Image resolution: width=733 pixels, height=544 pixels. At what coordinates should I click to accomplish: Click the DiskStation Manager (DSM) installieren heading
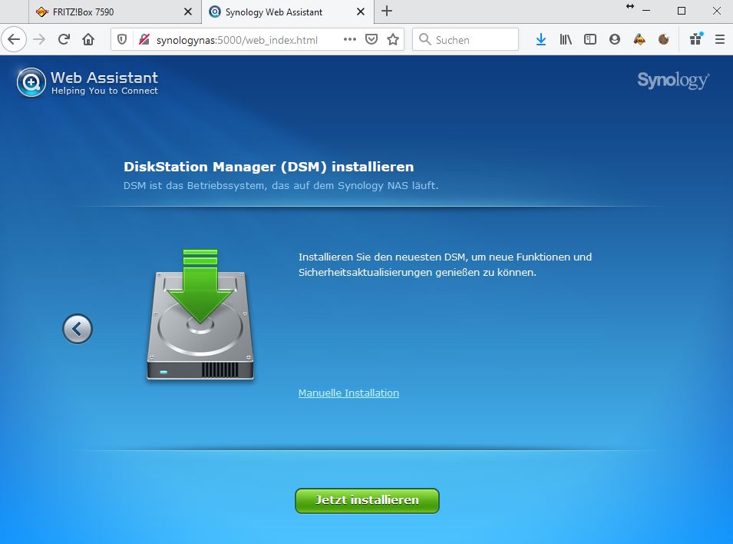pos(269,167)
